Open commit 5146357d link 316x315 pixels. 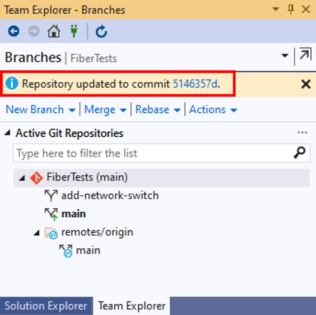pyautogui.click(x=196, y=84)
